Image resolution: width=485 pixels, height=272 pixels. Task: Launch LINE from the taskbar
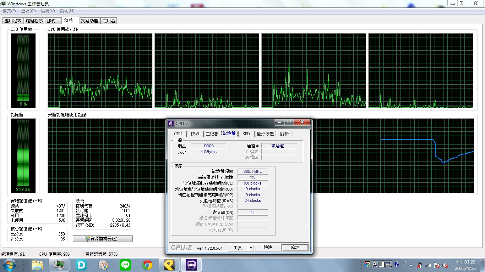pyautogui.click(x=125, y=265)
